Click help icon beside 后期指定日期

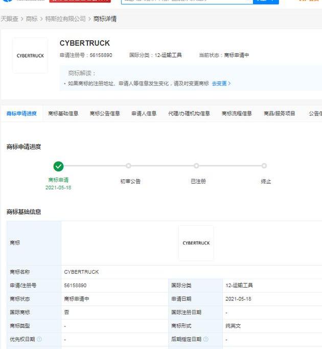(x=206, y=339)
